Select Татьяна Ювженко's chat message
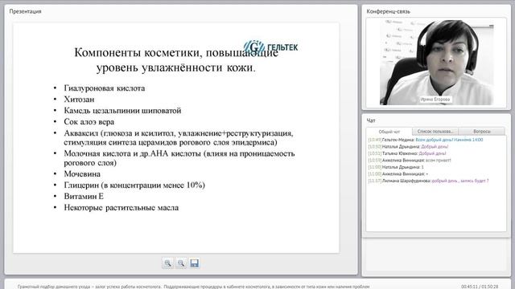The image size is (515, 289). click(x=407, y=153)
